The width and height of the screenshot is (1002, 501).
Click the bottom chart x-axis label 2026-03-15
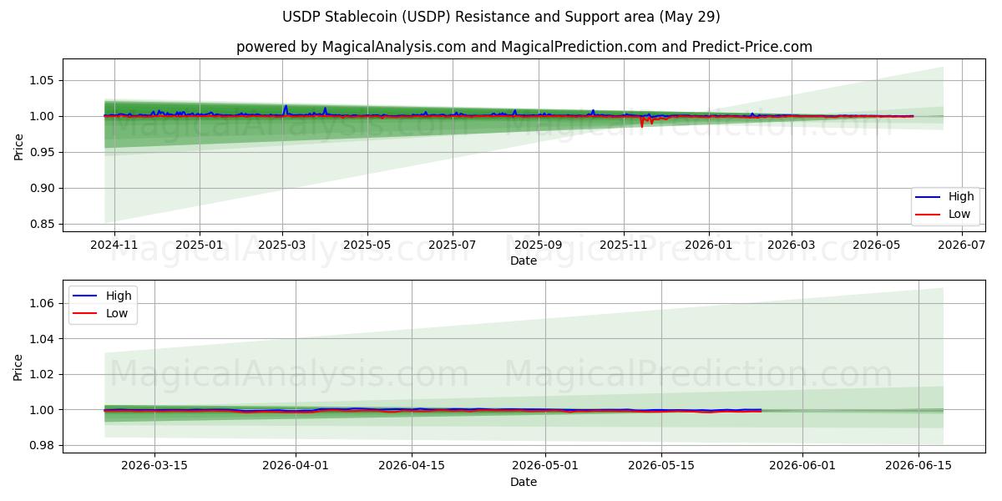pyautogui.click(x=154, y=467)
